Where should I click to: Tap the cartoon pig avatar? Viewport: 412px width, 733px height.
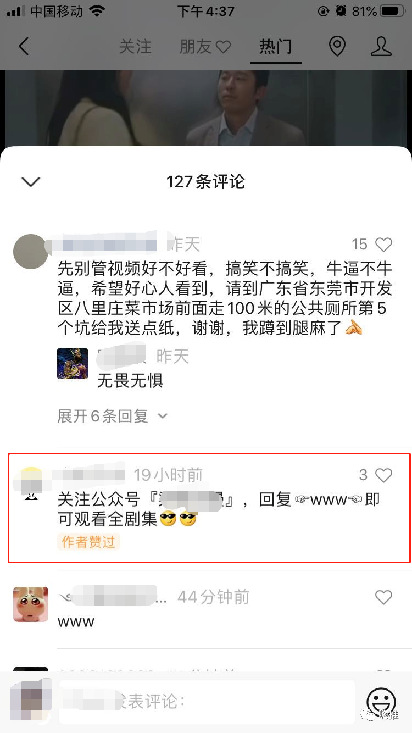pos(31,604)
